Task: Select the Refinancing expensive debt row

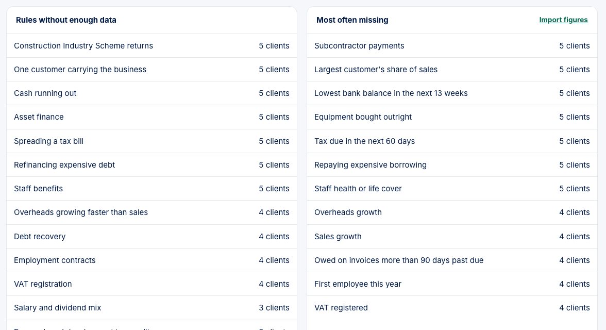Action: [151, 165]
